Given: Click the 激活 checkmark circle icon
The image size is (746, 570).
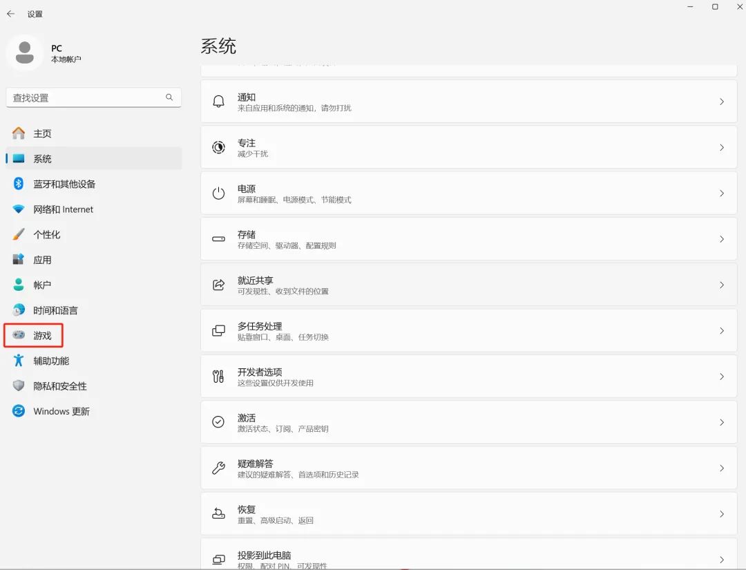Looking at the screenshot, I should click(x=218, y=422).
